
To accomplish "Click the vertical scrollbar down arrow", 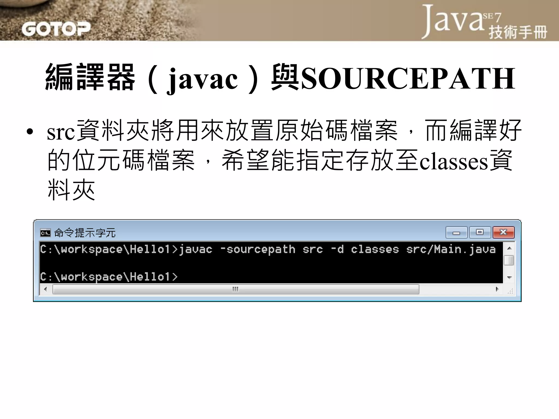I will [509, 278].
